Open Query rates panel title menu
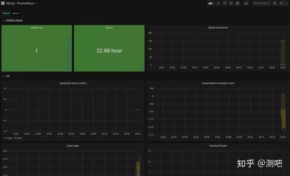This screenshot has width=290, height=176. [72, 146]
